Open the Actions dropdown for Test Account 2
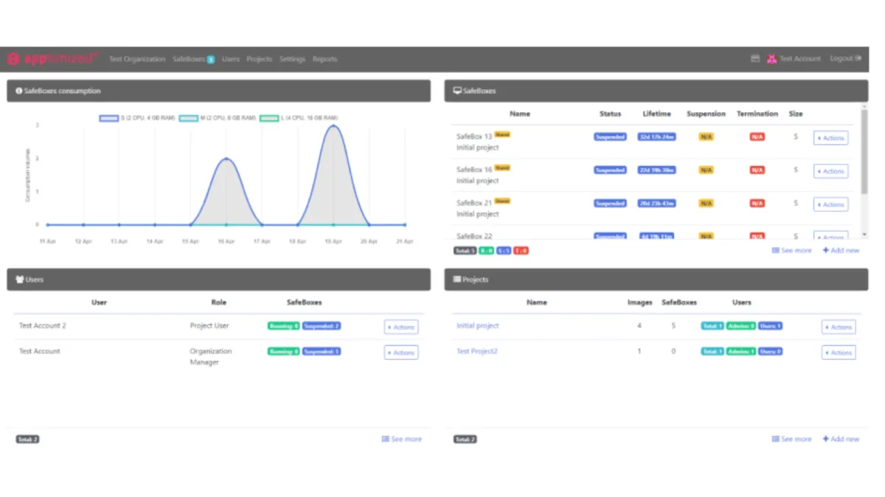The height and width of the screenshot is (497, 885). coord(401,327)
